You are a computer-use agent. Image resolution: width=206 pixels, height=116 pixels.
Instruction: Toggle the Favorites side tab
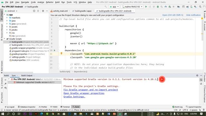pyautogui.click(x=2, y=97)
